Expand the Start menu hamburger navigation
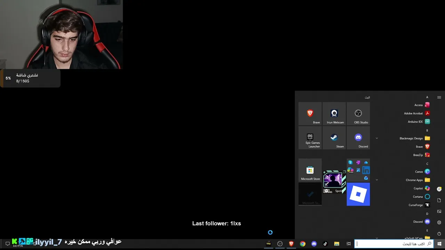The height and width of the screenshot is (250, 445). click(x=439, y=97)
